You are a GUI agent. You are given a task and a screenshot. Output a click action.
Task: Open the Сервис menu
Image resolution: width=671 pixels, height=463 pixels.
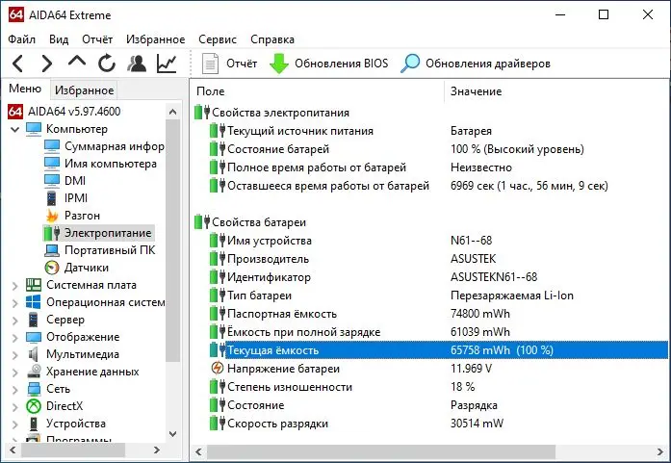click(x=218, y=39)
